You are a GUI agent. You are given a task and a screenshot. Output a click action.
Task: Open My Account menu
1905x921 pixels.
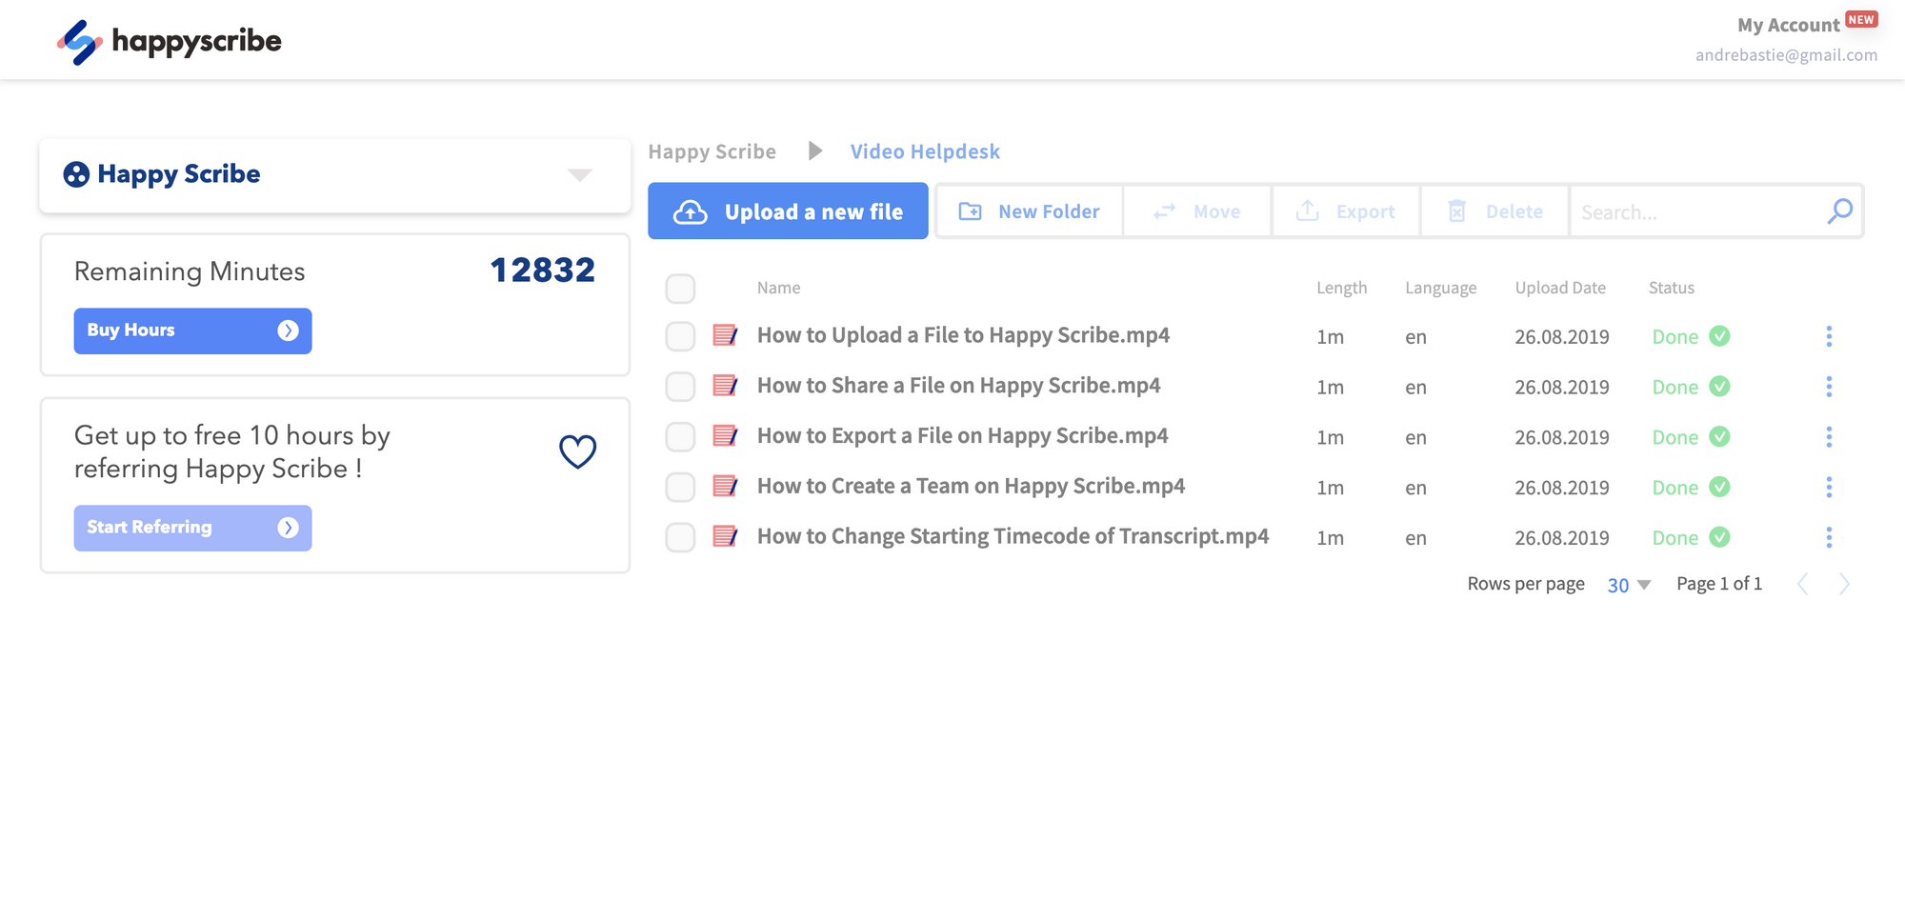(x=1788, y=26)
